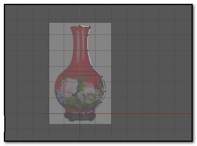Click spline segment between shoulder and upper belly

pos(97,71)
